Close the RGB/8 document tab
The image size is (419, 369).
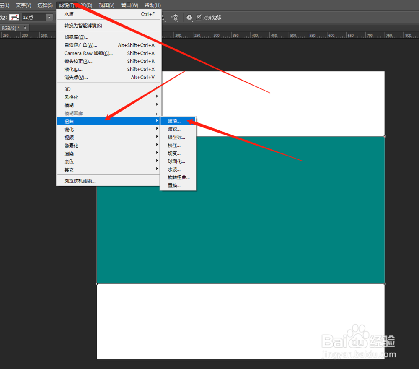pyautogui.click(x=26, y=28)
